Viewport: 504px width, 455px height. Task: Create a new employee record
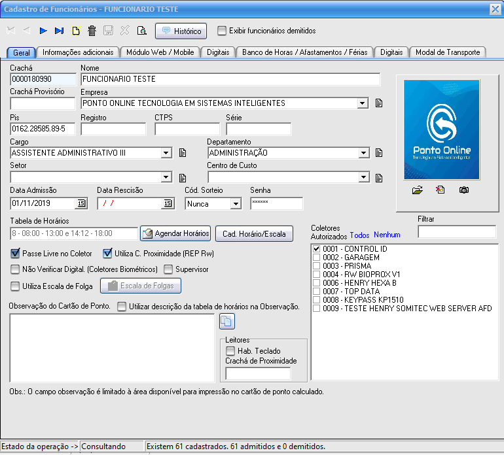tap(76, 31)
